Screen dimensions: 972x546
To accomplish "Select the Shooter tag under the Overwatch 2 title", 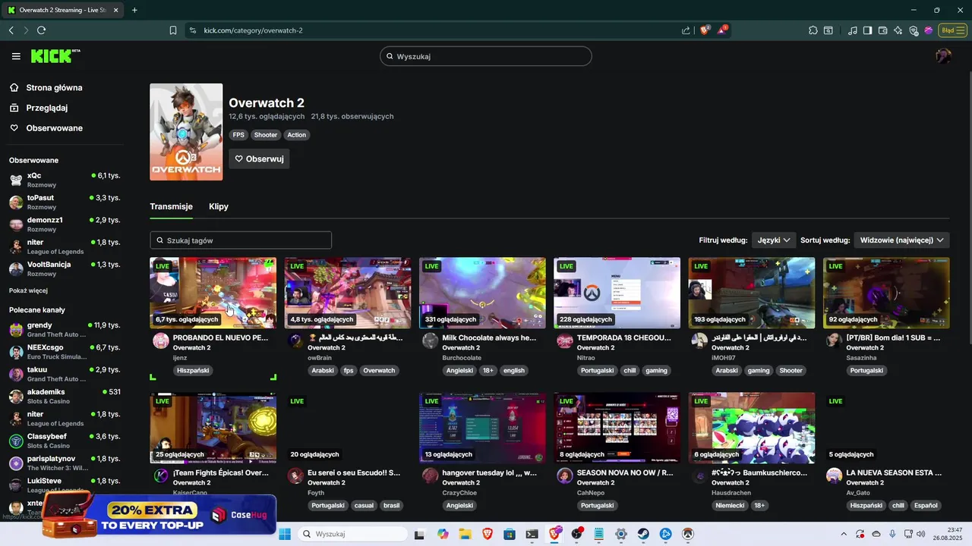I will pyautogui.click(x=266, y=135).
